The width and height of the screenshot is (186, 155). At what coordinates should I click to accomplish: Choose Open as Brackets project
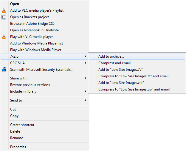(45, 17)
